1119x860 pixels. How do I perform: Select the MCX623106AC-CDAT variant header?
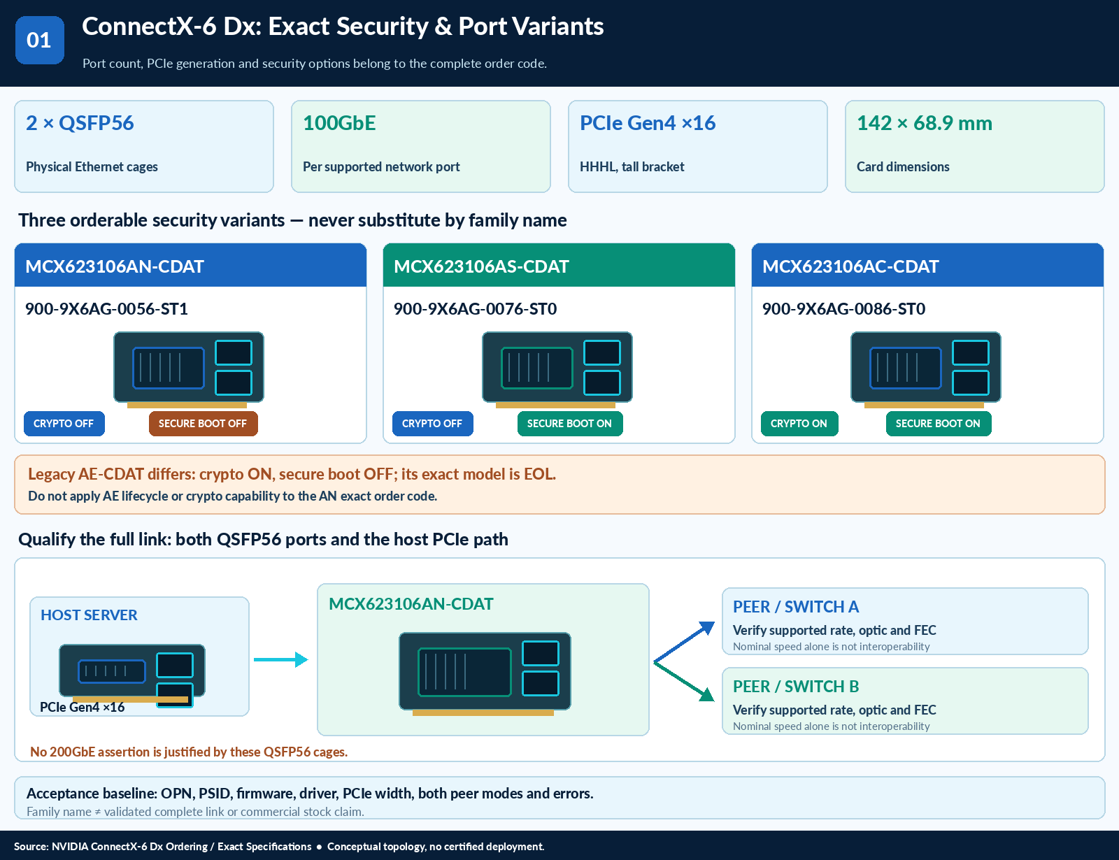coord(927,266)
